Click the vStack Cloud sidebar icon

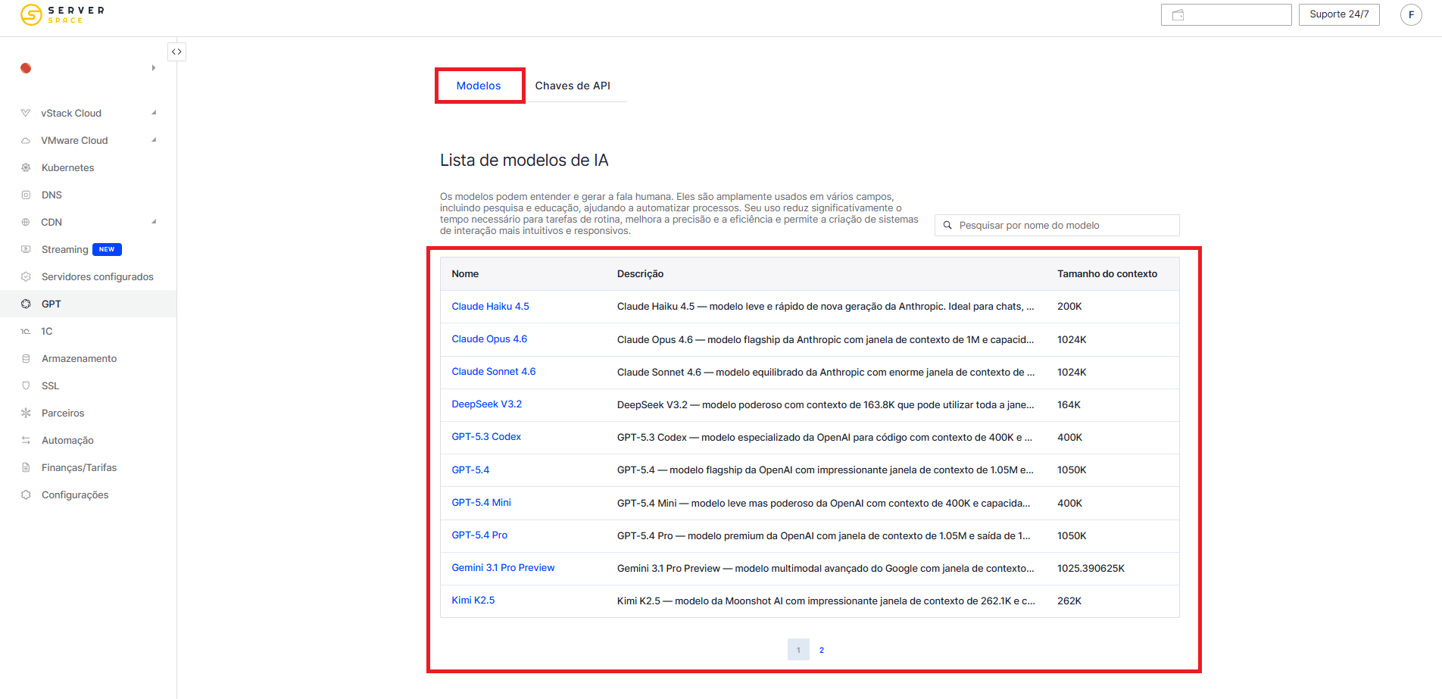coord(26,113)
